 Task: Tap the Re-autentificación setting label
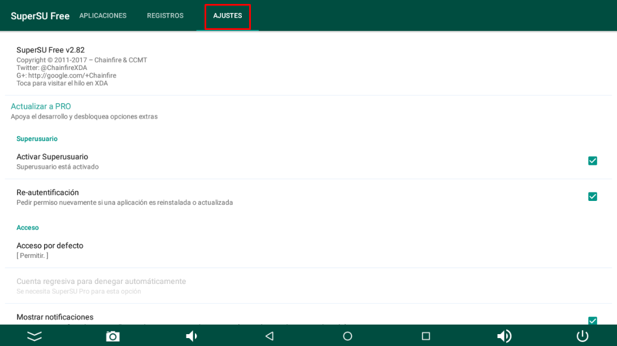(x=47, y=192)
